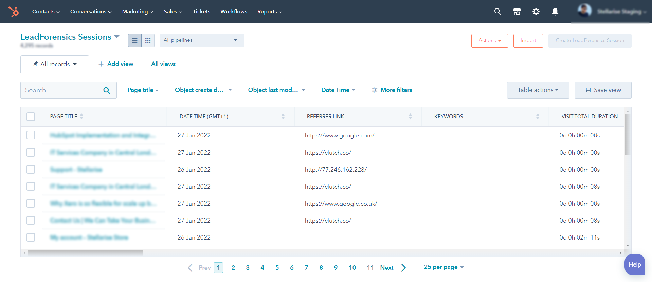
Task: Open the settings gear icon
Action: (536, 12)
